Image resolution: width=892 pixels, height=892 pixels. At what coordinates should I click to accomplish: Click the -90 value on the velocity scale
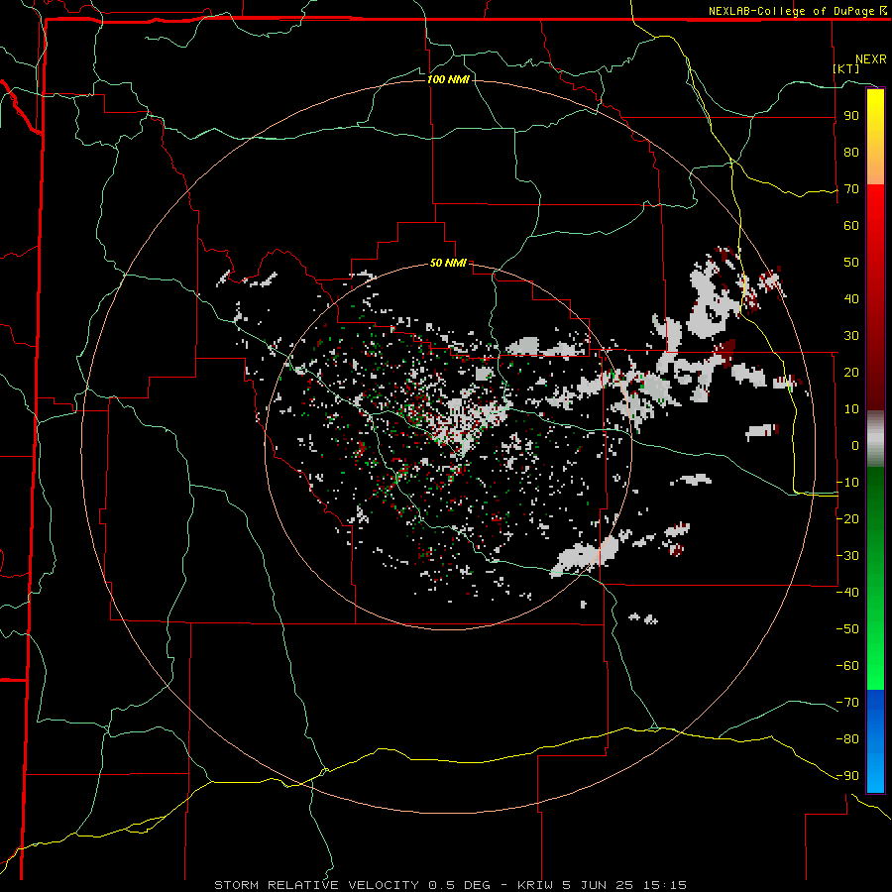point(847,775)
